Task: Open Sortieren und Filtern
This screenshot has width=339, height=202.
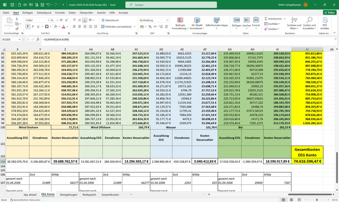Action: (x=294, y=23)
